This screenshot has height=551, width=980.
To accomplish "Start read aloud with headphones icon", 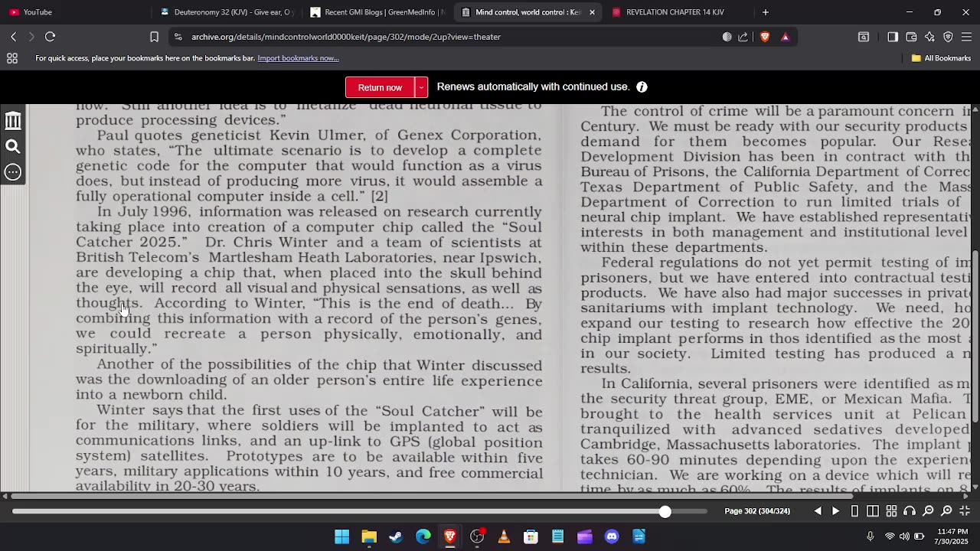I will [910, 511].
